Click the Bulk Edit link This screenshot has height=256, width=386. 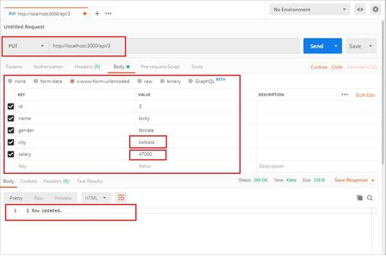coord(365,95)
